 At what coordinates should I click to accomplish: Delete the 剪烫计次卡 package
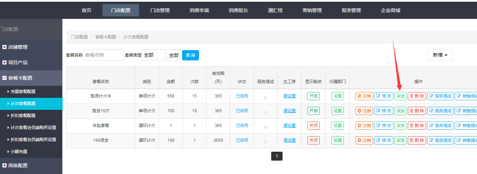point(417,96)
